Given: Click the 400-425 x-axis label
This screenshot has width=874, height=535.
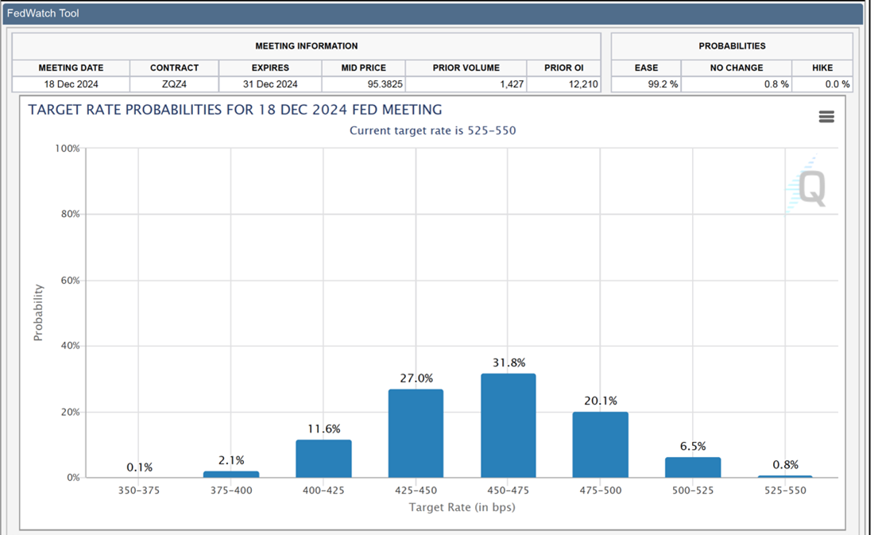Looking at the screenshot, I should 323,490.
